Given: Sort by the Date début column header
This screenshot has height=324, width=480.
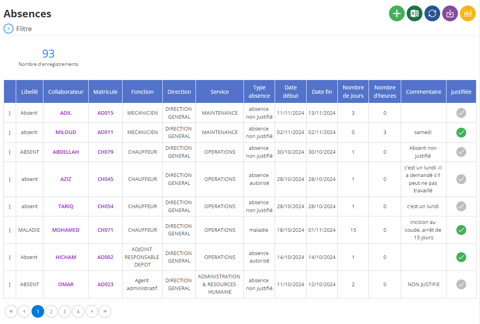Looking at the screenshot, I should (290, 91).
